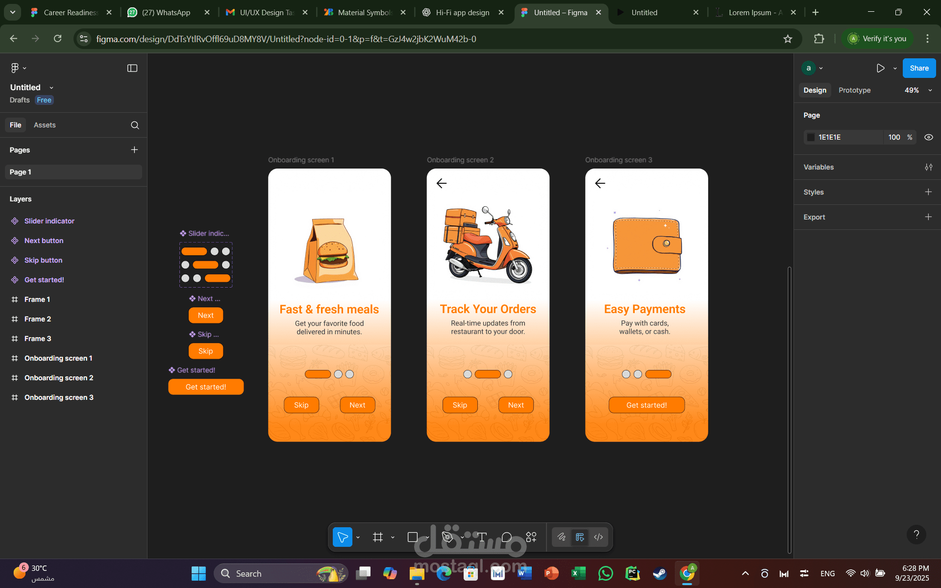Click the 1E1E1E page color swatch
The image size is (941, 588).
tap(811, 137)
